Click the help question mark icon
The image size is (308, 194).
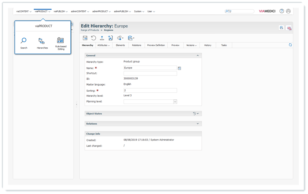282,11
